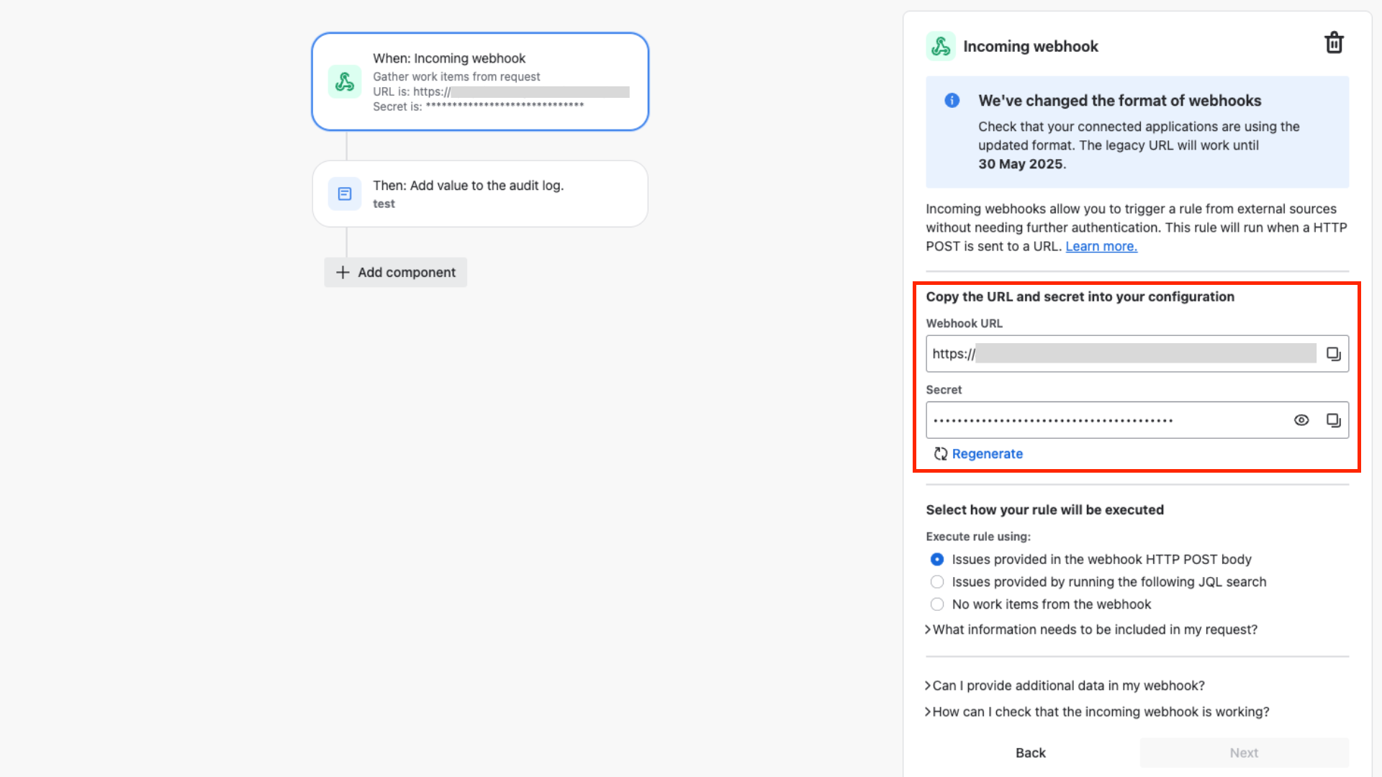Select 'Issues provided in the webhook HTTP POST body'
The height and width of the screenshot is (777, 1382).
click(937, 560)
